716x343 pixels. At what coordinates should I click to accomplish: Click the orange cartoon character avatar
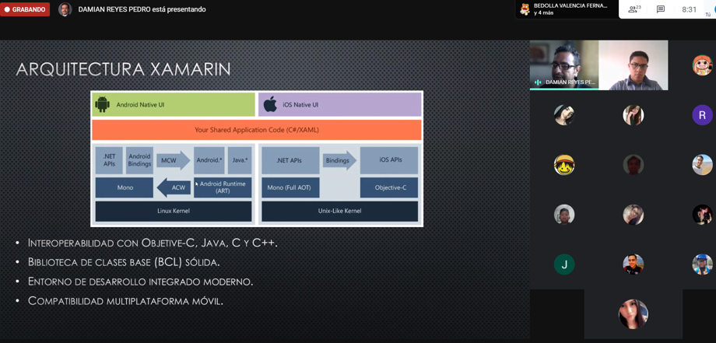[702, 65]
